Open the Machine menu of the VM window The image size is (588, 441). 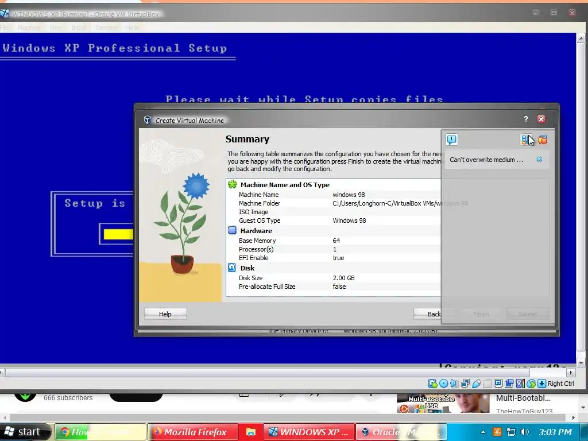click(29, 28)
